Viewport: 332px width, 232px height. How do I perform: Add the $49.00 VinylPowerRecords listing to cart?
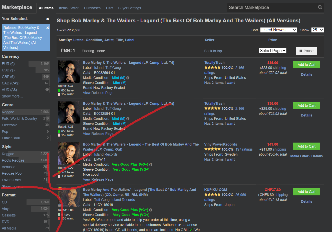click(306, 146)
